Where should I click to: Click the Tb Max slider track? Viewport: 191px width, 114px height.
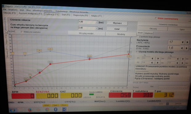(x=173, y=87)
